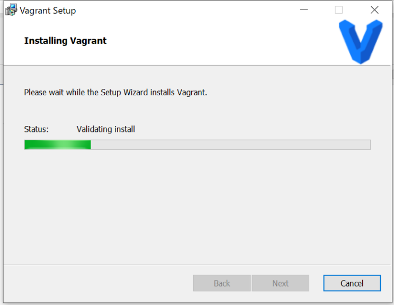394x305 pixels.
Task: Click the "Please wait" setup message
Action: [115, 92]
